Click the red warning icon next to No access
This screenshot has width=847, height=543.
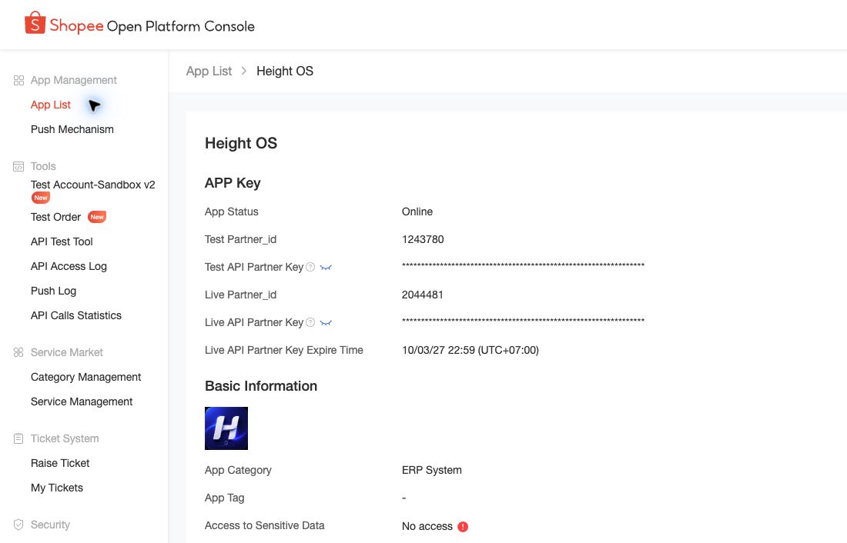(463, 527)
